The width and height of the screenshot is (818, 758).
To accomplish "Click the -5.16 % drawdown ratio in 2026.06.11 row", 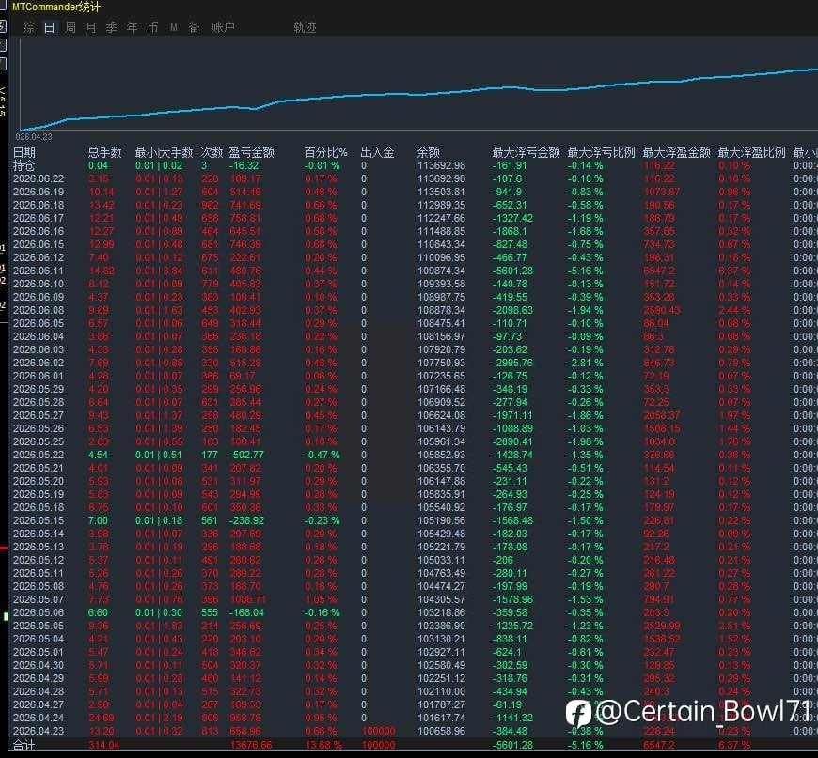I will (586, 271).
